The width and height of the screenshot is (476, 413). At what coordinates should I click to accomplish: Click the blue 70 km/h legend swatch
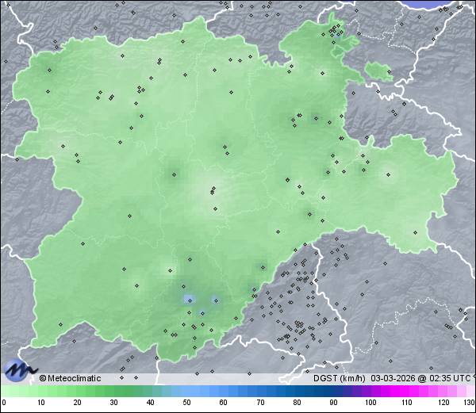point(259,391)
